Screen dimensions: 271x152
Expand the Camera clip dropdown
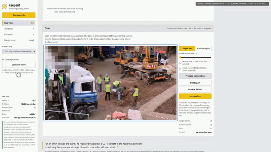[x=19, y=51]
